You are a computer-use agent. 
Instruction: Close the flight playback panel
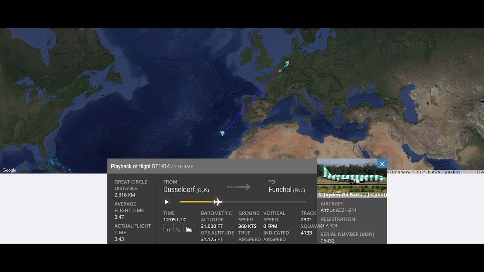pos(382,164)
